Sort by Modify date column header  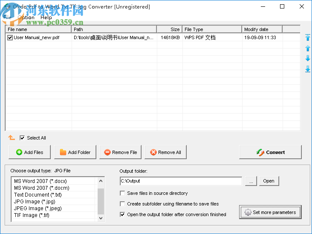click(x=262, y=29)
